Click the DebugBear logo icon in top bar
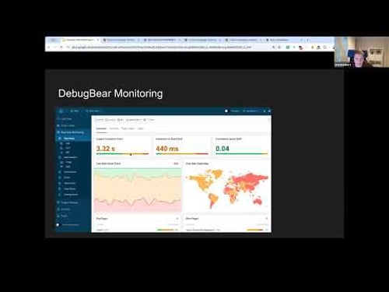389x292 pixels. (x=61, y=111)
